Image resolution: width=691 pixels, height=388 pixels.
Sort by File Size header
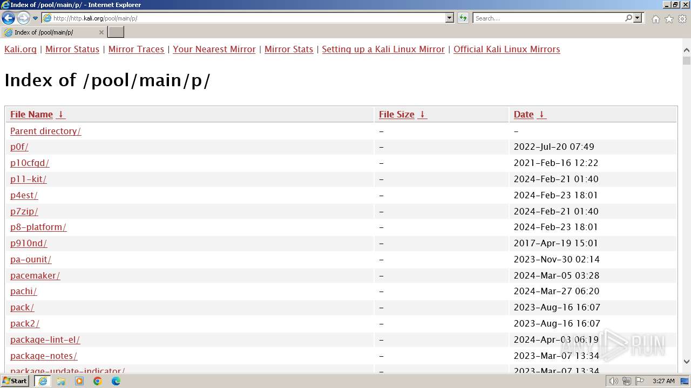point(396,114)
